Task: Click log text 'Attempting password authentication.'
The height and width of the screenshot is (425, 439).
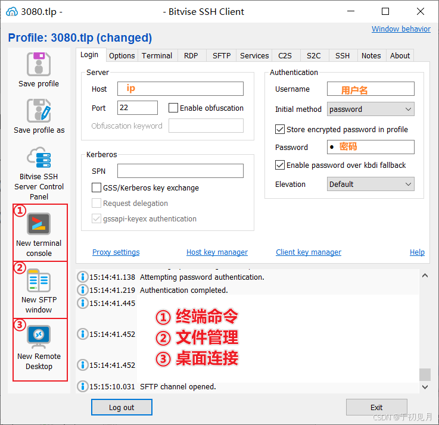Action: tap(202, 277)
